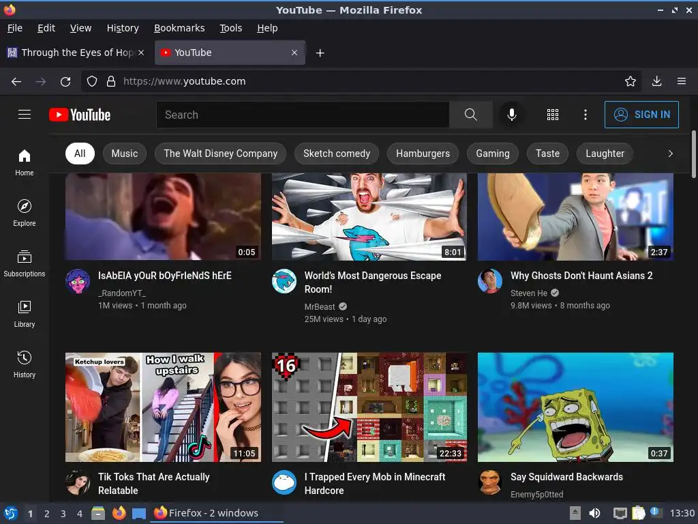Open the Firefox application hamburger menu
This screenshot has width=698, height=524.
pos(682,81)
